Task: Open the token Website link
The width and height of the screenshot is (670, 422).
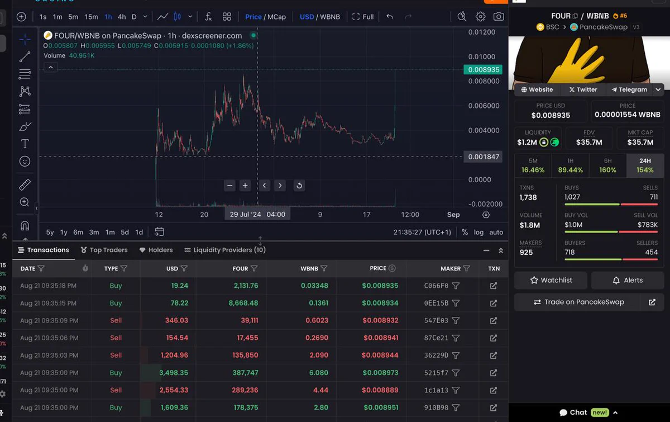Action: [x=537, y=89]
